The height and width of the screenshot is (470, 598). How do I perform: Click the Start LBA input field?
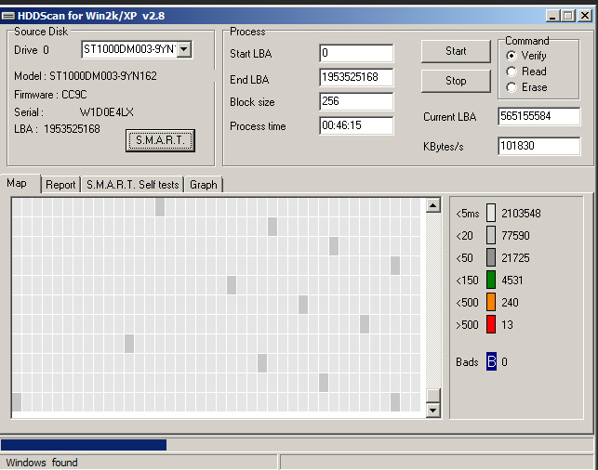coord(355,54)
